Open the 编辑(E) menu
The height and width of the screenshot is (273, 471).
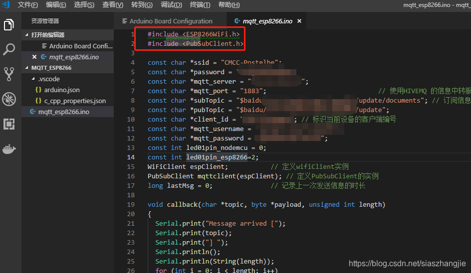[x=56, y=5]
